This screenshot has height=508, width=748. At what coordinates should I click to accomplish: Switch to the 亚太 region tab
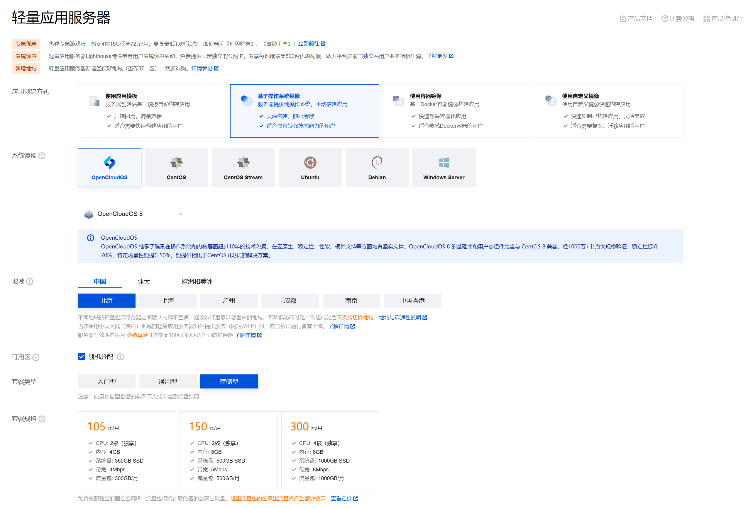click(x=144, y=282)
